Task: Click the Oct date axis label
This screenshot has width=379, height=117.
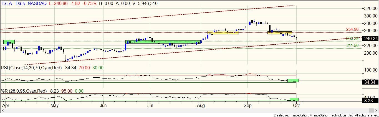Action: (297, 105)
